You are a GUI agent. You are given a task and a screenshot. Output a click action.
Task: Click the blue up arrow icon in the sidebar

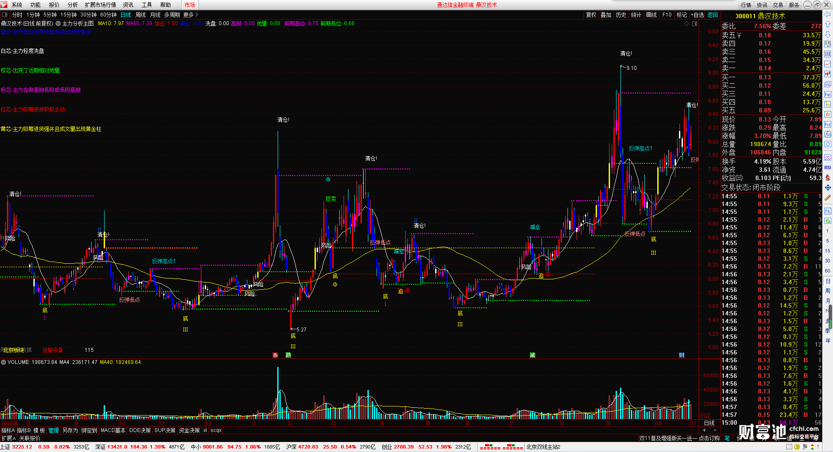828,24
